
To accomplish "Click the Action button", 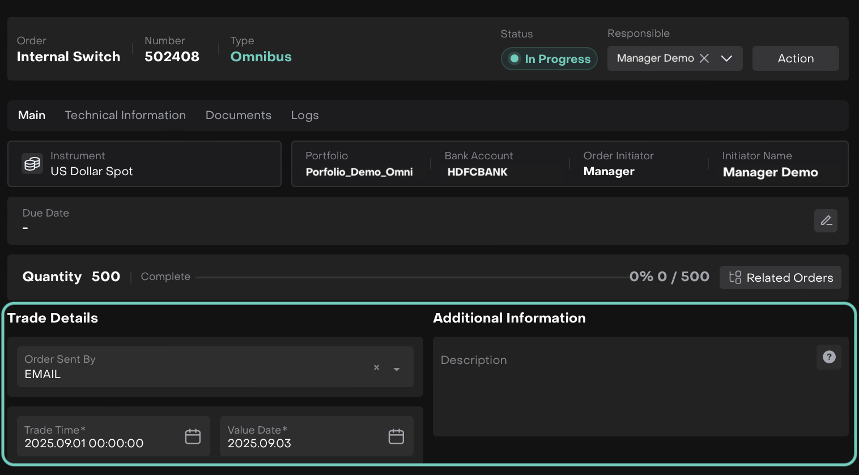I will coord(796,58).
